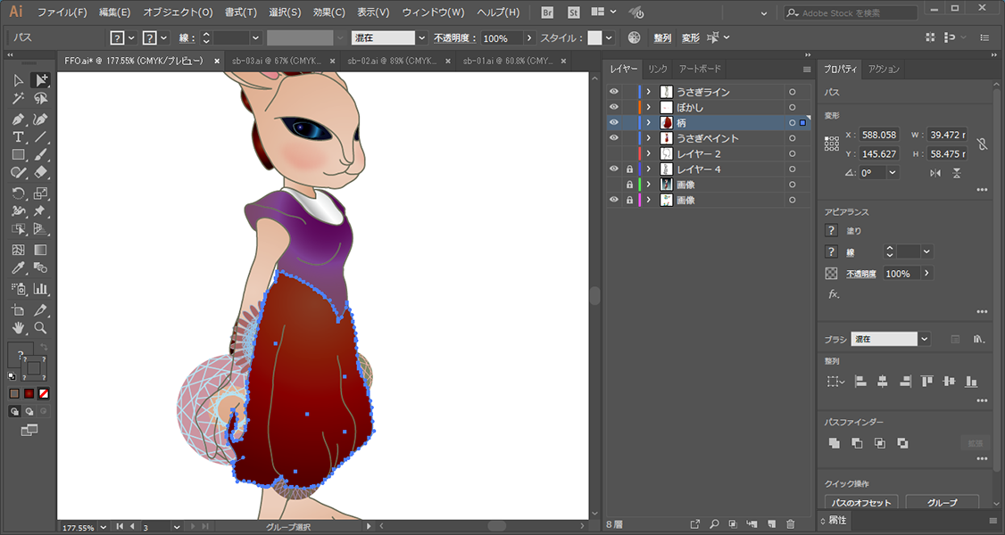
Task: Click the Adobe Stock search field
Action: tap(851, 12)
